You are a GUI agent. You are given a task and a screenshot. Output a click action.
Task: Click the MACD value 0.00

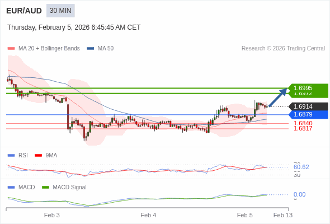[299, 194]
